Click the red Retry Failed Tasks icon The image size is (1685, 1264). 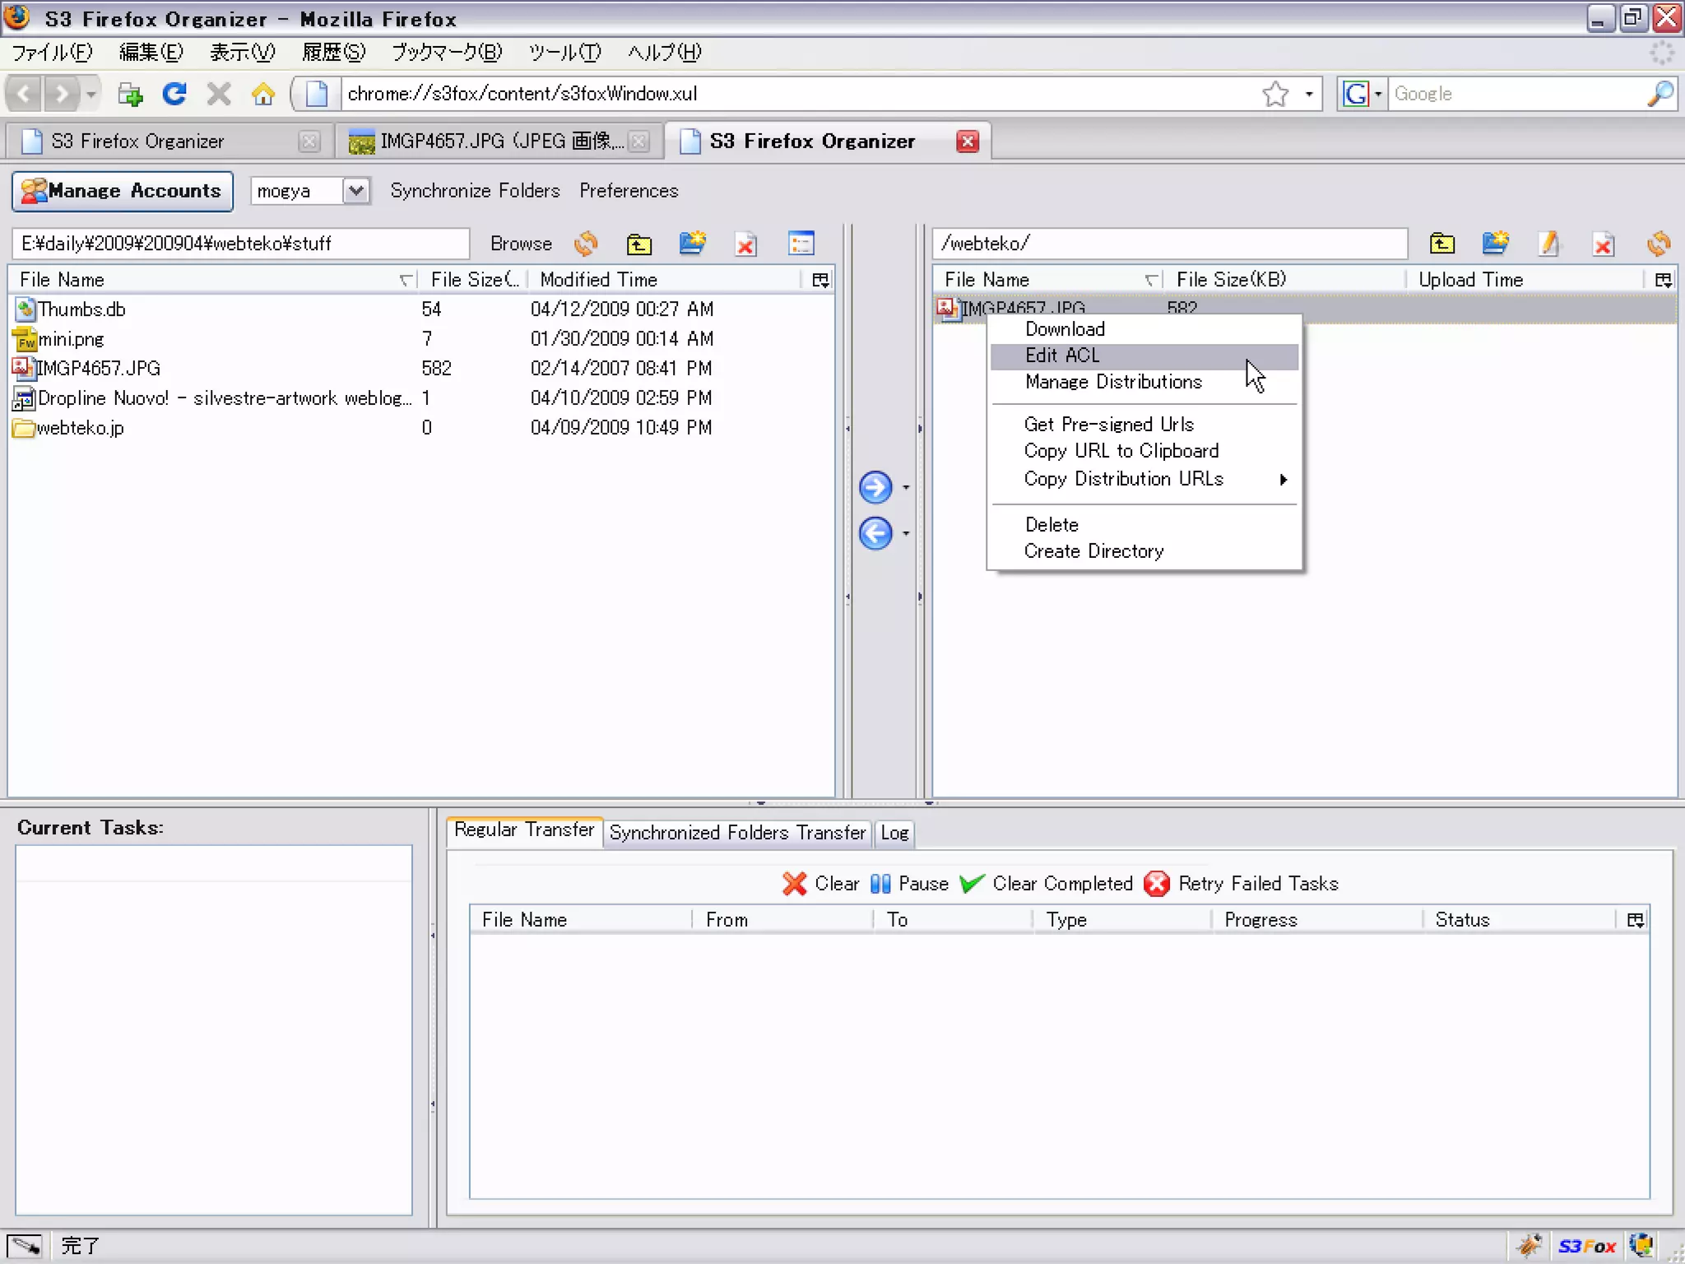(1157, 884)
